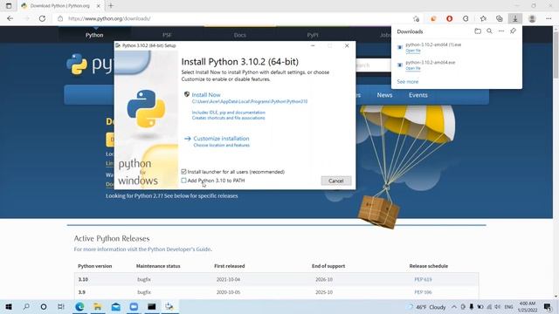Open File Explorer from the taskbar

tap(97, 306)
